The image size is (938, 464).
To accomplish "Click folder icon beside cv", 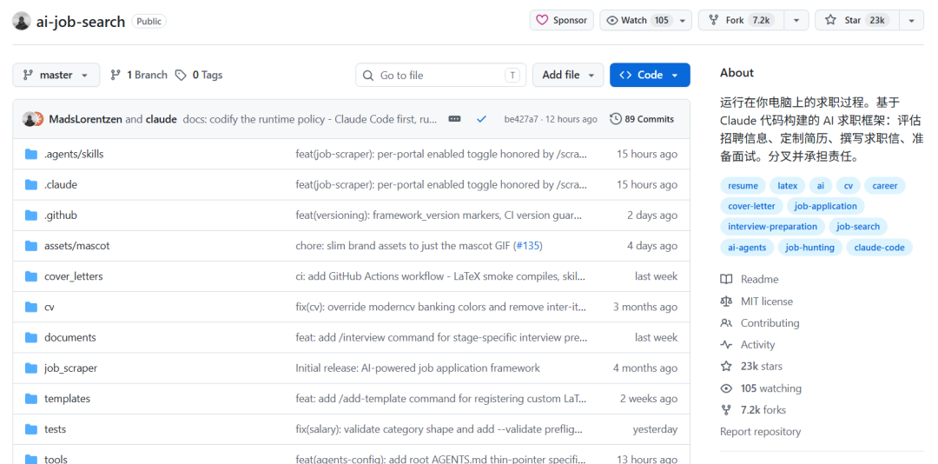I will coord(31,307).
